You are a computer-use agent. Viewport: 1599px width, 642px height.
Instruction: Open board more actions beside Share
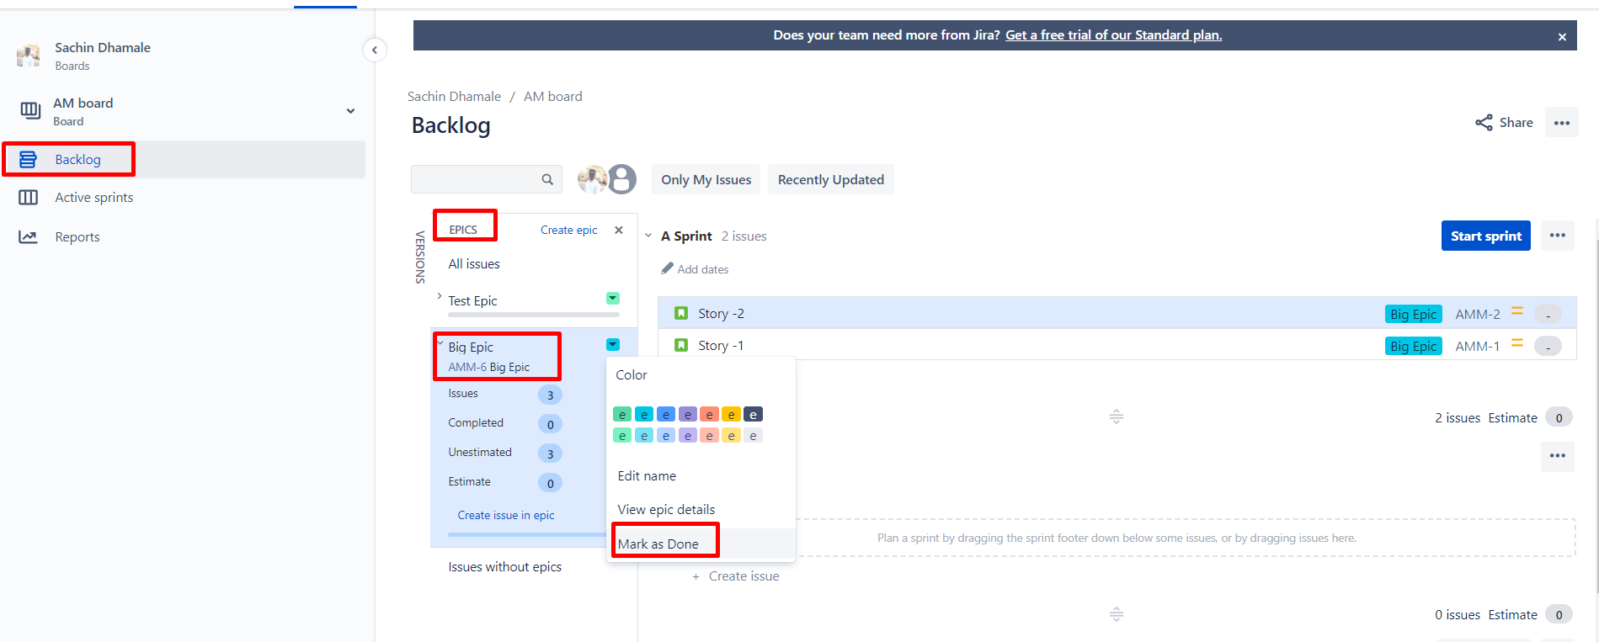point(1562,123)
